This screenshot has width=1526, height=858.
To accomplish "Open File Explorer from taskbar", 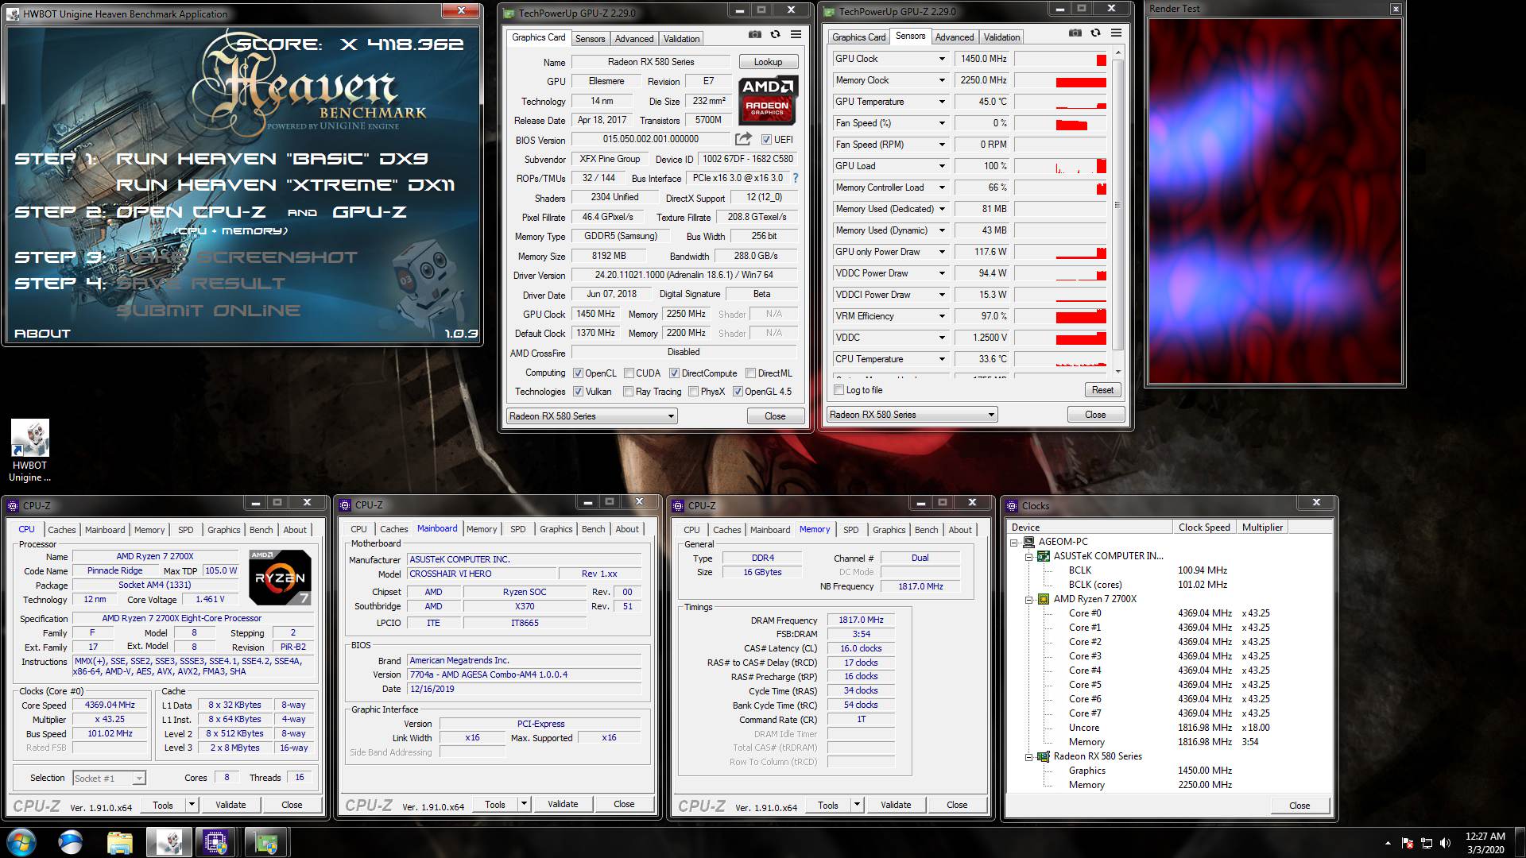I will pyautogui.click(x=120, y=842).
